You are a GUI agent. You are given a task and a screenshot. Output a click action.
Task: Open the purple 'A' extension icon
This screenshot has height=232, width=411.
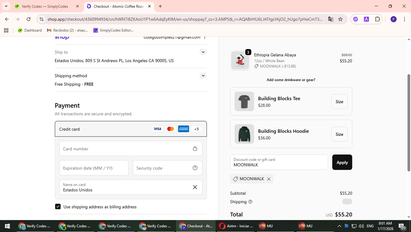pos(366,19)
